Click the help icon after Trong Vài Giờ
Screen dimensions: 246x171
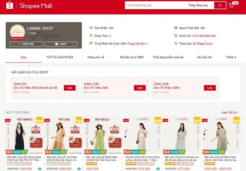(x=147, y=44)
